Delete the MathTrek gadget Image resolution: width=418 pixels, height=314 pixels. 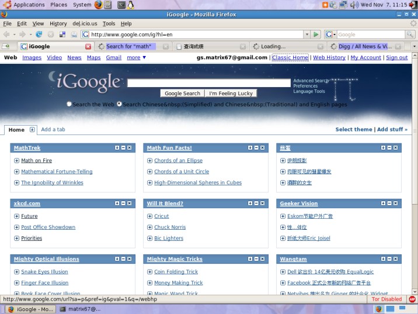[x=129, y=148]
